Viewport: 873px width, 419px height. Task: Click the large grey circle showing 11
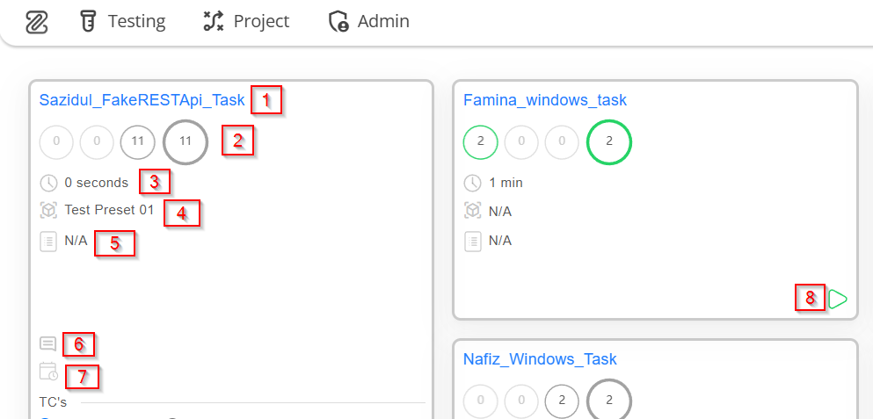tap(186, 141)
